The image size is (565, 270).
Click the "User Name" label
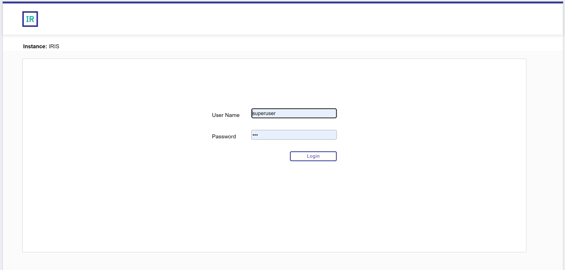226,115
